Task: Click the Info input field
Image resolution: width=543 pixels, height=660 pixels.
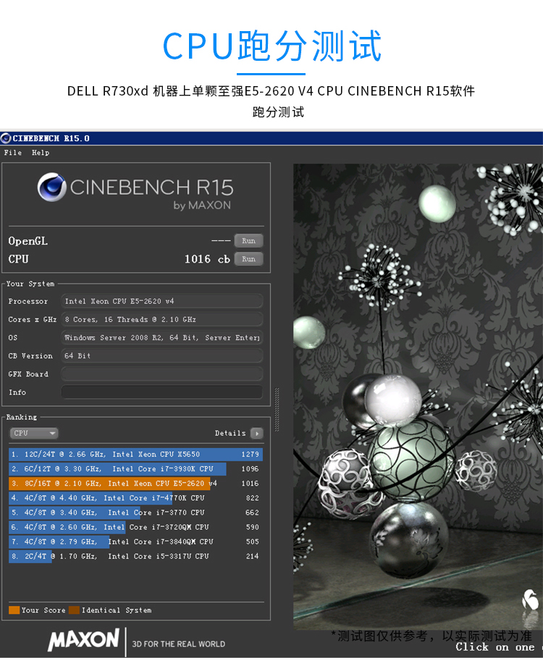Action: click(x=162, y=392)
